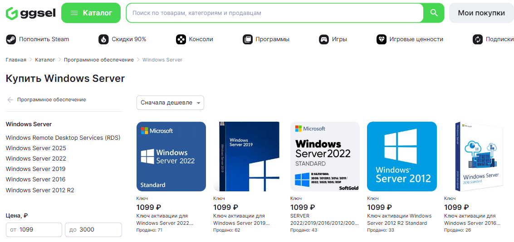
Task: Click Windows Server heading in sidebar
Action: (29, 124)
